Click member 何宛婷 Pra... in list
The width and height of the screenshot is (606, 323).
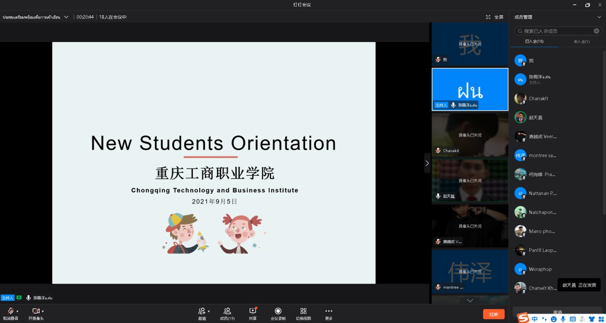click(x=557, y=174)
